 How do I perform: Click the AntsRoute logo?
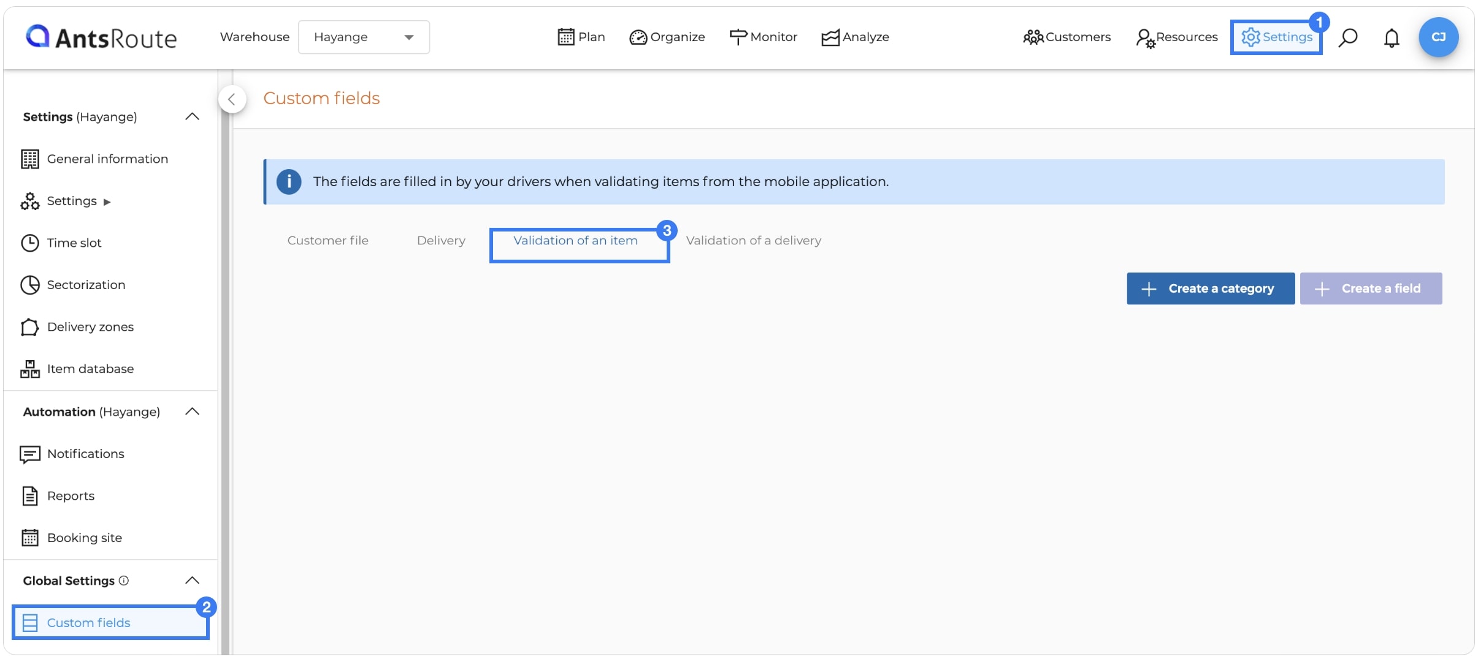(101, 37)
